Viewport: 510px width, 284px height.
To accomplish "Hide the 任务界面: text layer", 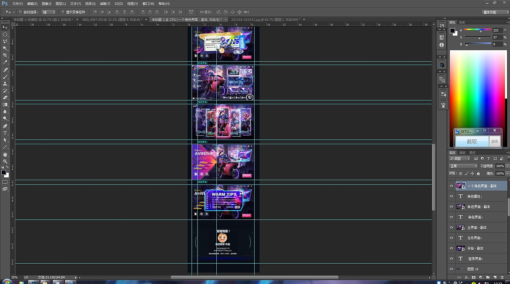I will coord(451,238).
